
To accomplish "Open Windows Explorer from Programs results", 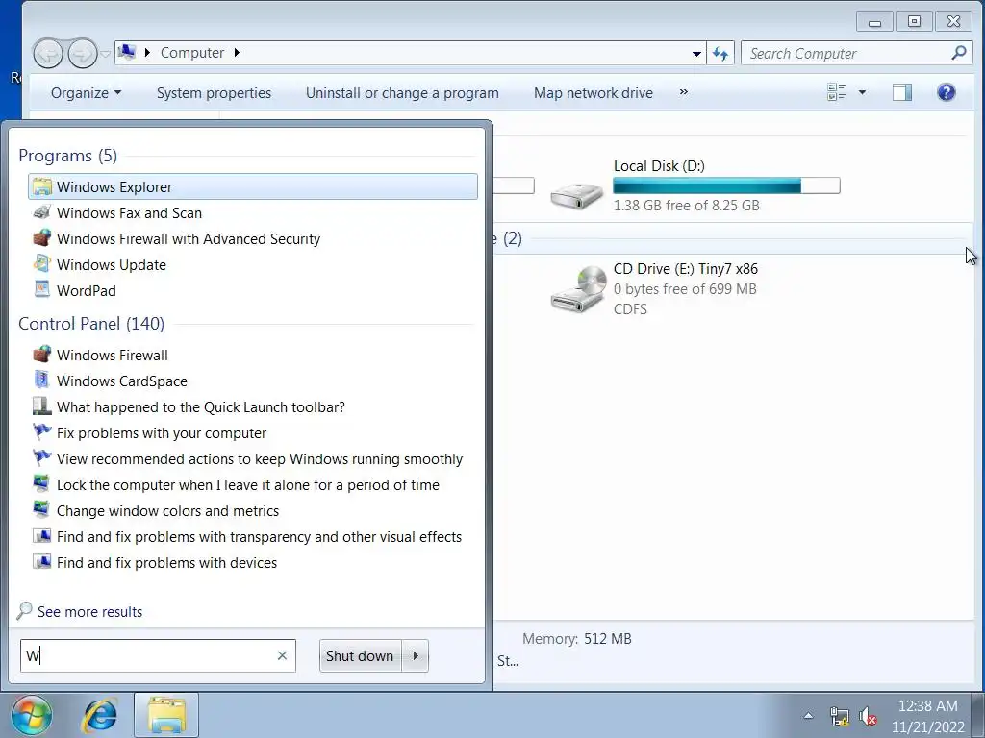I will [253, 187].
